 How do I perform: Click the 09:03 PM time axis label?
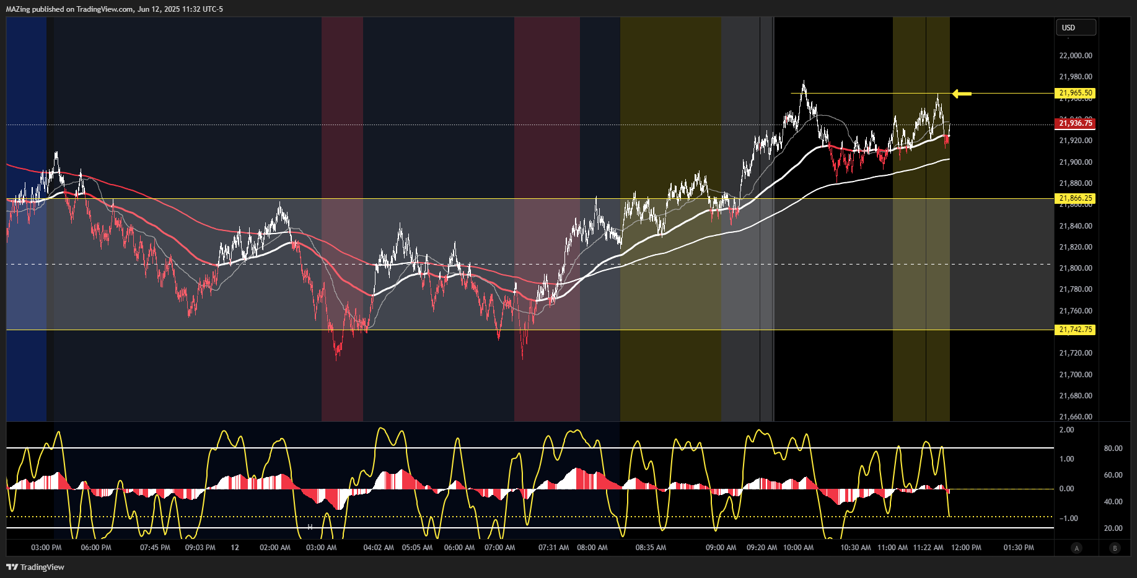click(200, 548)
